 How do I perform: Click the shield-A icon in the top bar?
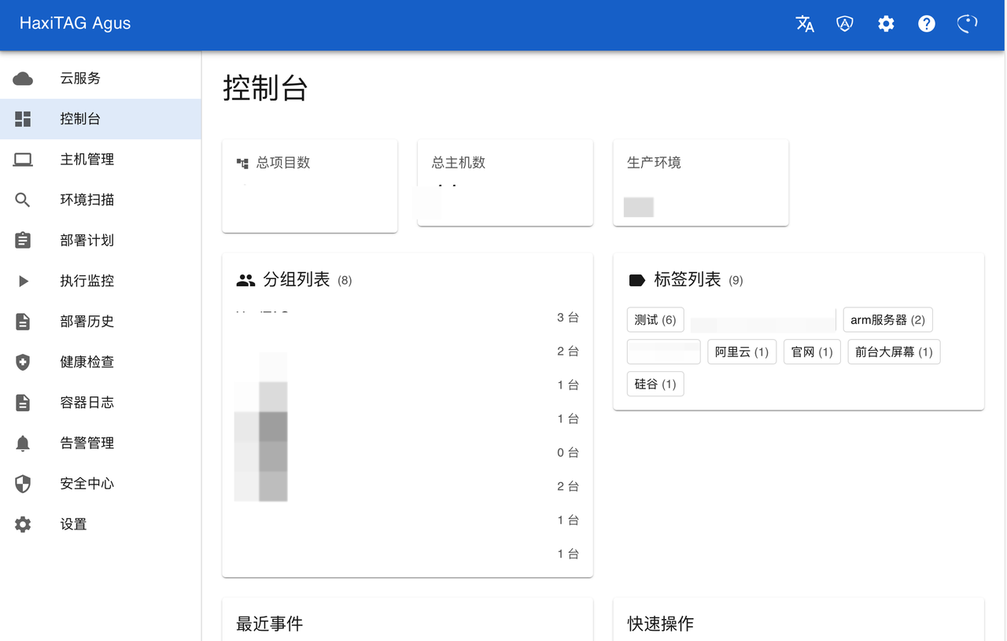pyautogui.click(x=845, y=24)
